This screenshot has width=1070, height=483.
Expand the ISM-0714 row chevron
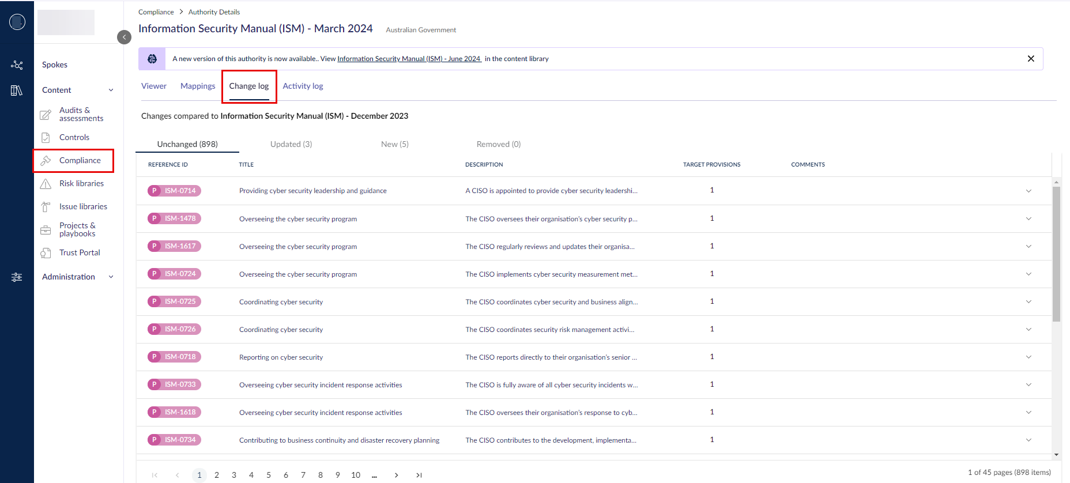[x=1028, y=191]
